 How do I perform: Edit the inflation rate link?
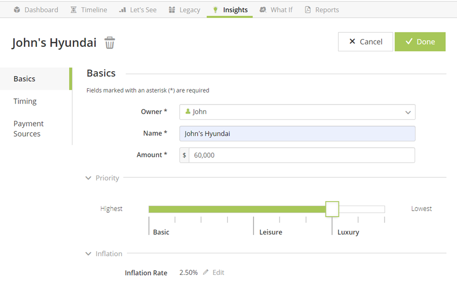click(x=218, y=273)
